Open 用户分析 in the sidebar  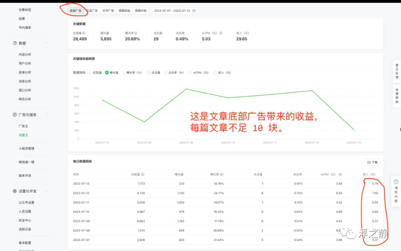pos(25,64)
